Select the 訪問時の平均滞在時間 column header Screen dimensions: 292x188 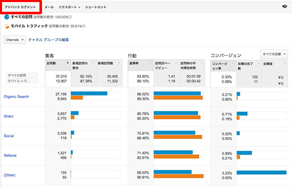click(192, 66)
